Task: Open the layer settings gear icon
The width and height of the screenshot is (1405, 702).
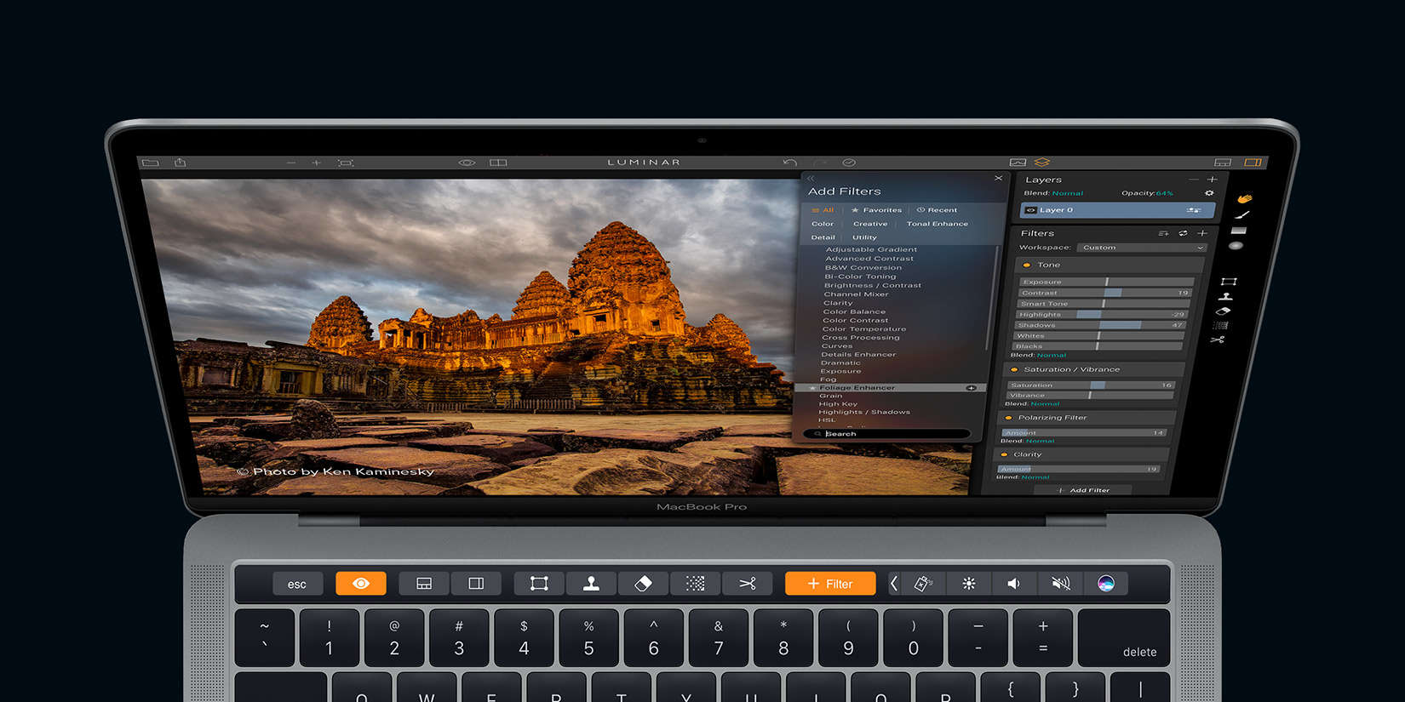Action: click(x=1209, y=193)
